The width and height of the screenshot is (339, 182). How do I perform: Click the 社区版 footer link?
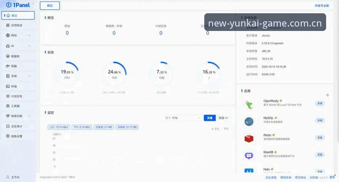pyautogui.click(x=314, y=178)
